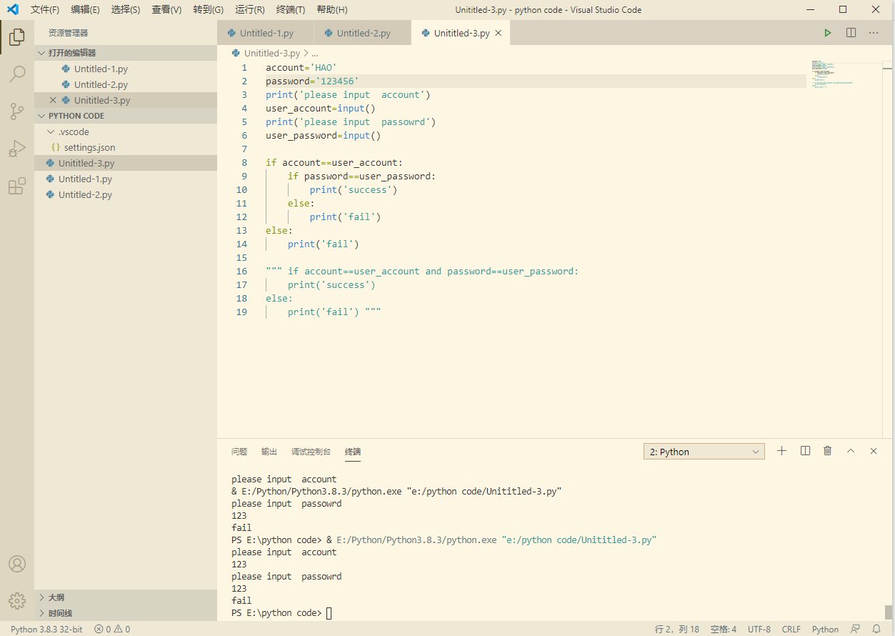Collapse the .vscode folder

click(126, 131)
